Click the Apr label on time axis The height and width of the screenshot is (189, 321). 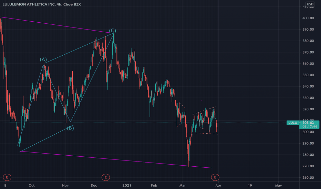tap(218, 186)
